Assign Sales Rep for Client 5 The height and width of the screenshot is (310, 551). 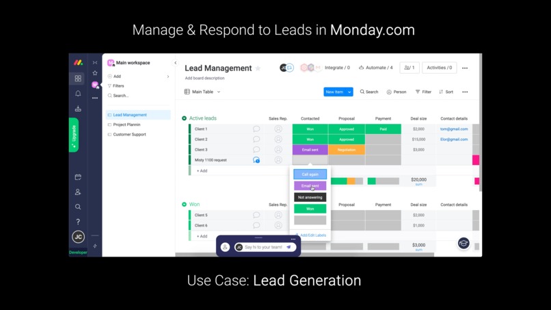click(278, 215)
